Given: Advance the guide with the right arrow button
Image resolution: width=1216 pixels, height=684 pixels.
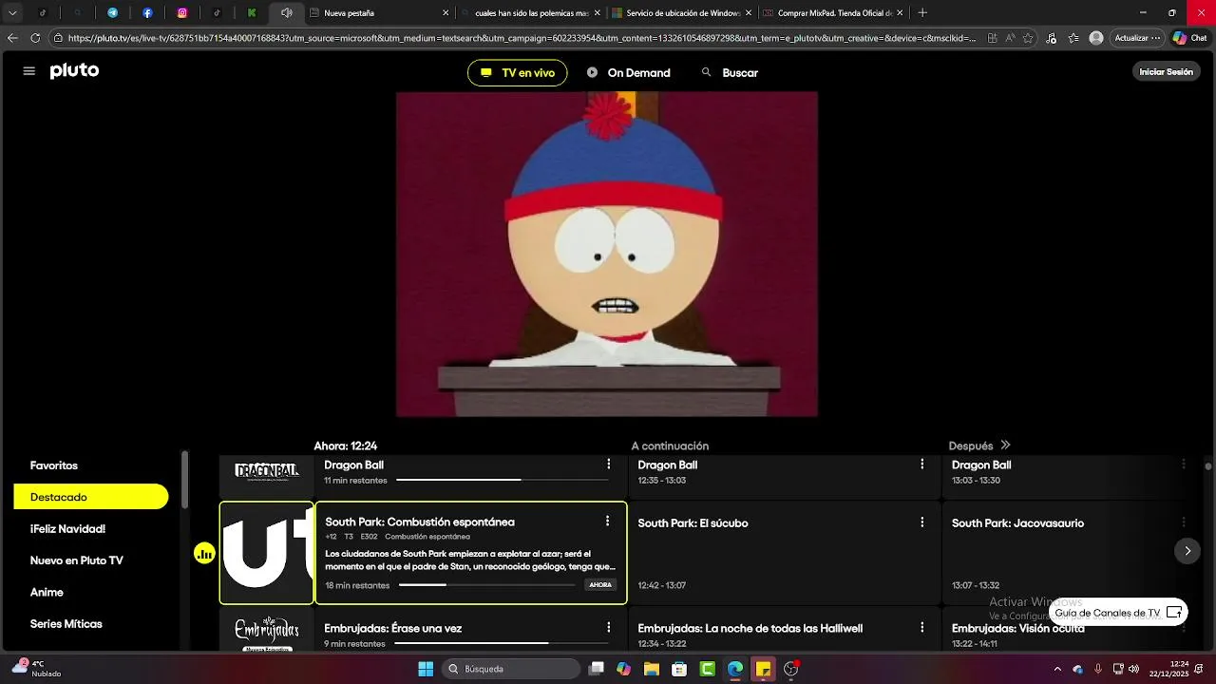Looking at the screenshot, I should [x=1187, y=551].
